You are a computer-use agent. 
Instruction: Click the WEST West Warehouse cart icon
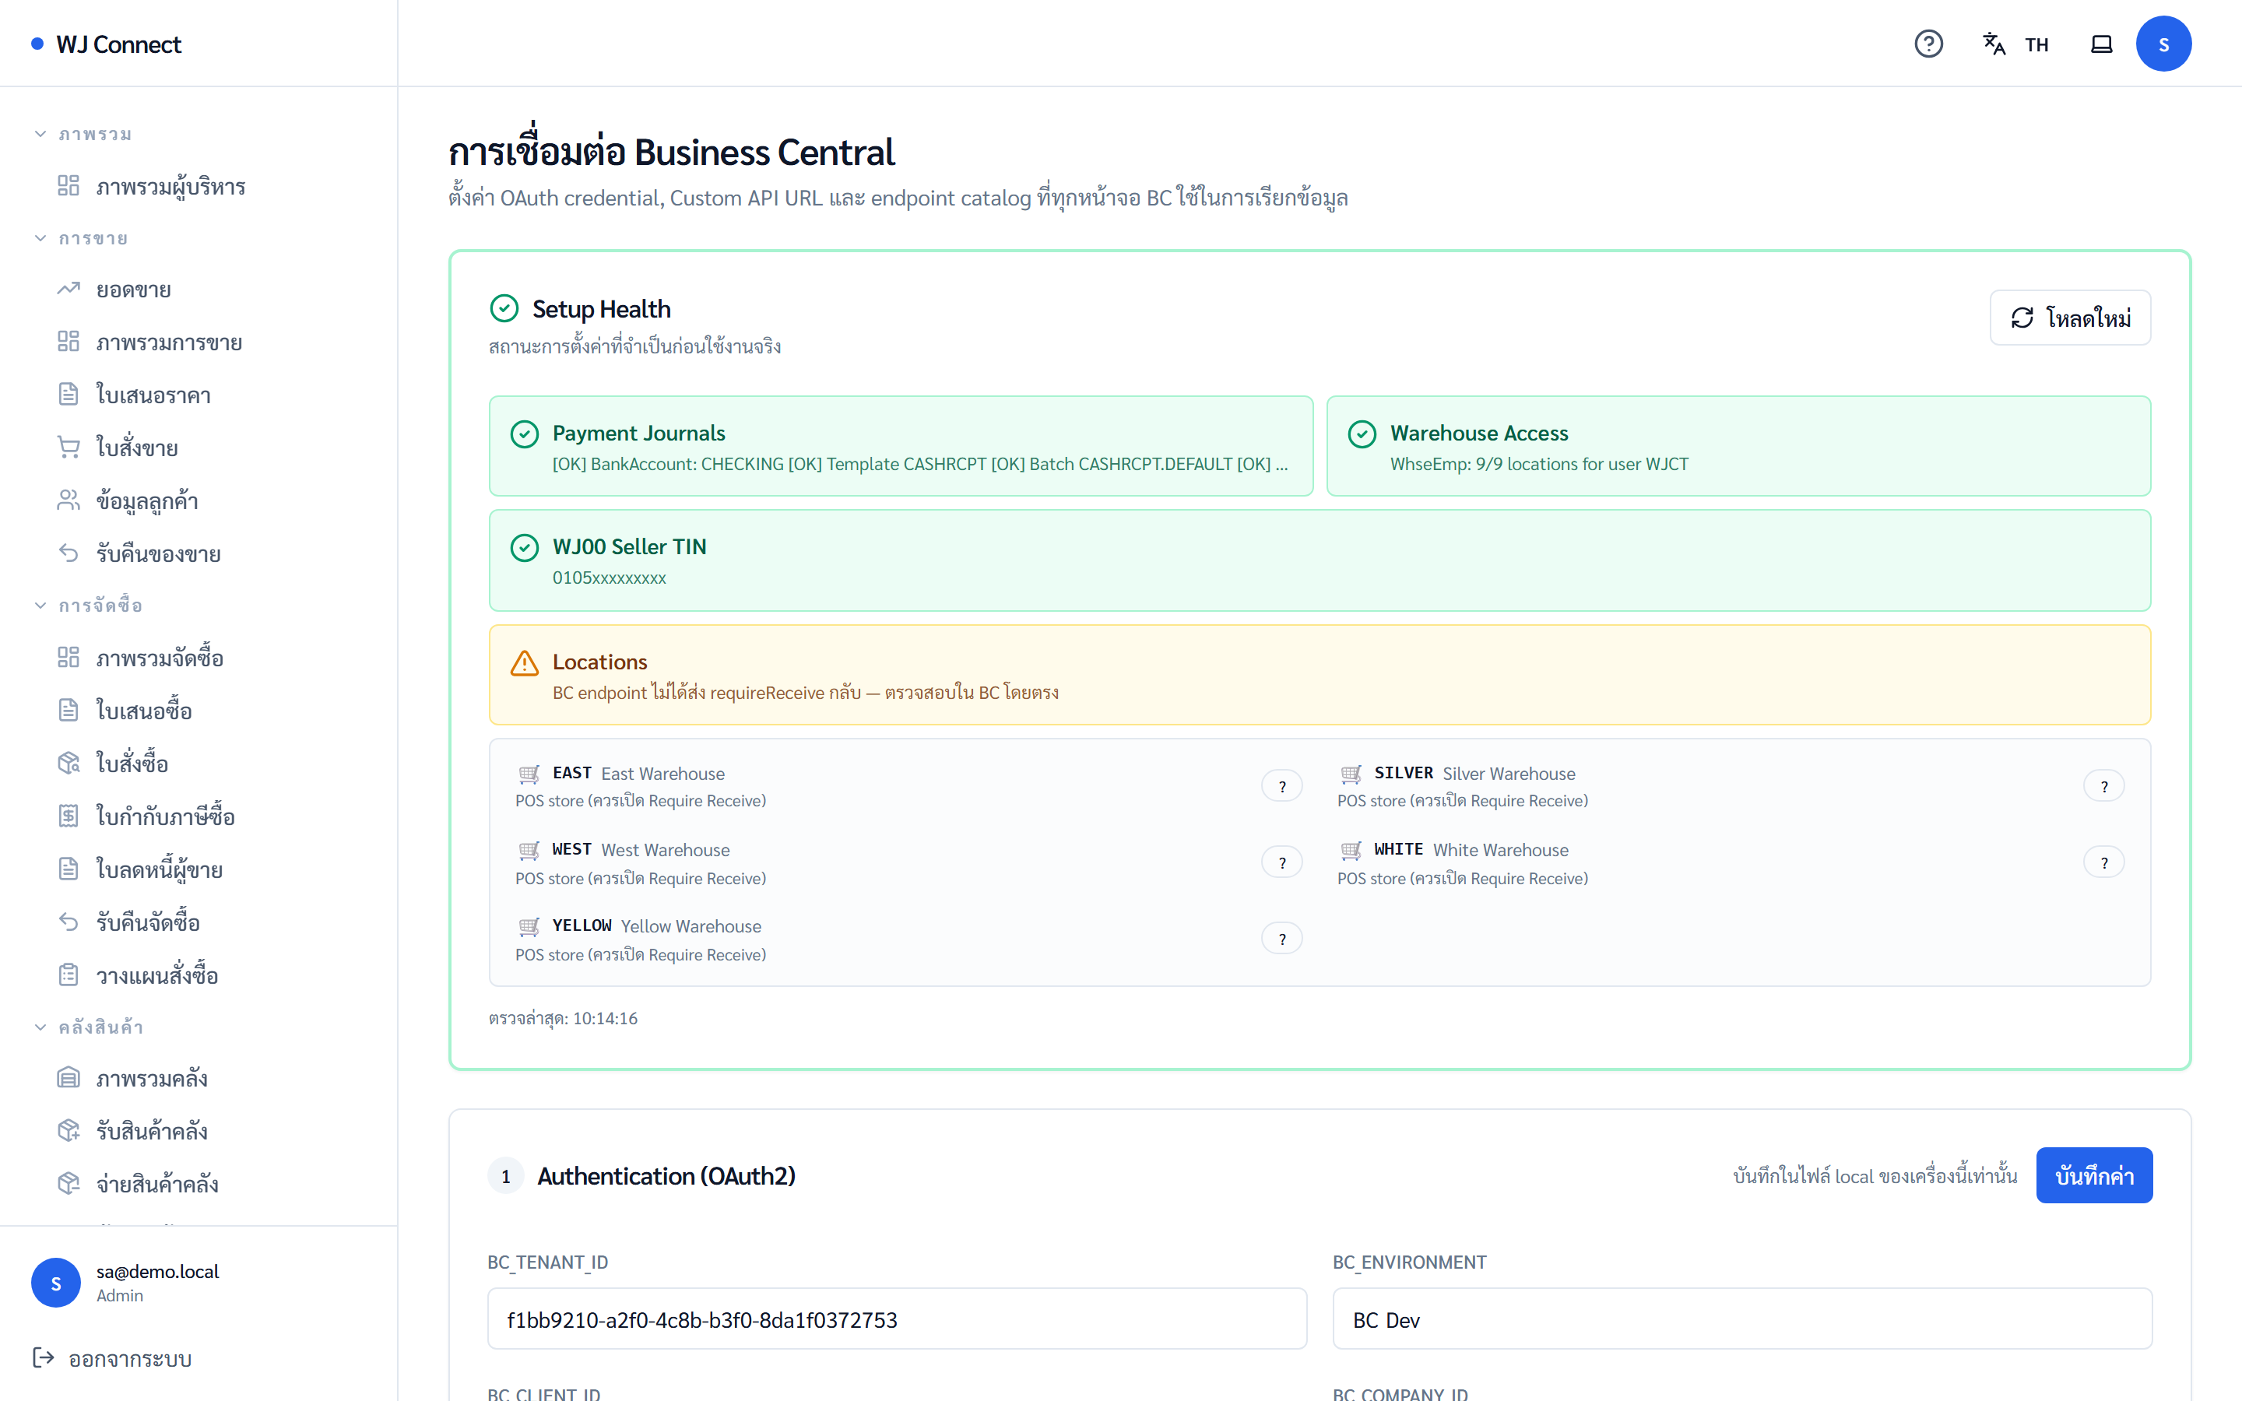[529, 850]
